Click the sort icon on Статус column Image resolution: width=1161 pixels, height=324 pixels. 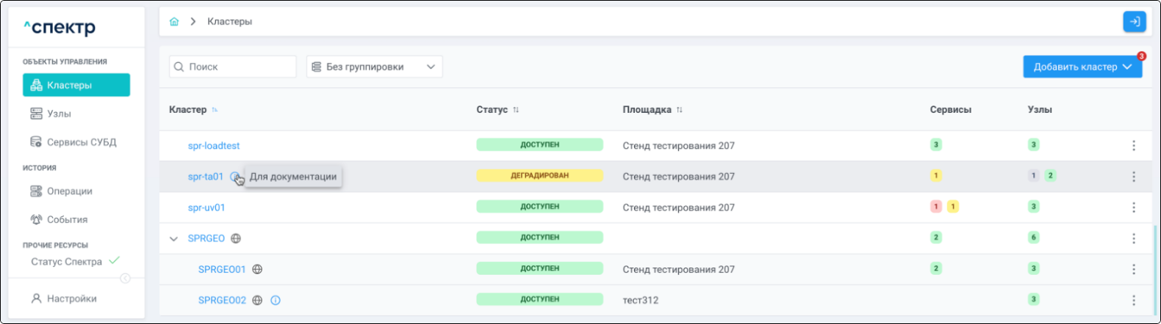[x=516, y=110]
